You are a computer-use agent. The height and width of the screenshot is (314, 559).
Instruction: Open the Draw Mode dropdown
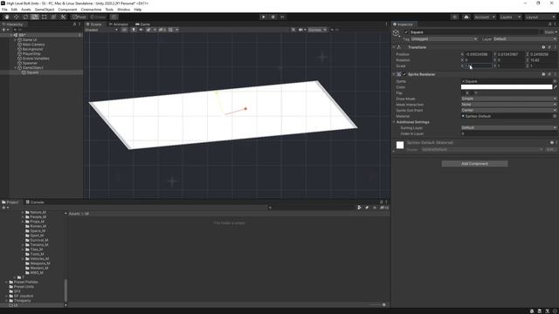[508, 99]
